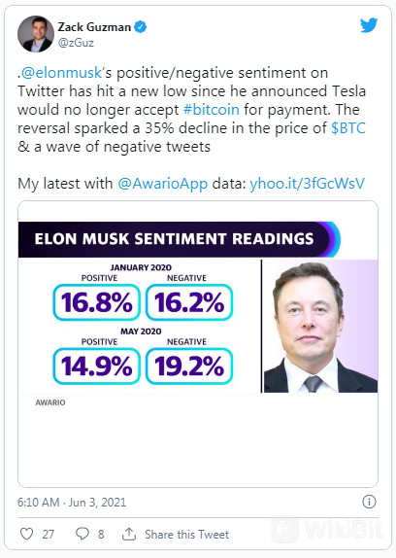Viewport: 396px width, 558px height.
Task: Click the Elon Musk portrait in embedded image
Action: 320,327
